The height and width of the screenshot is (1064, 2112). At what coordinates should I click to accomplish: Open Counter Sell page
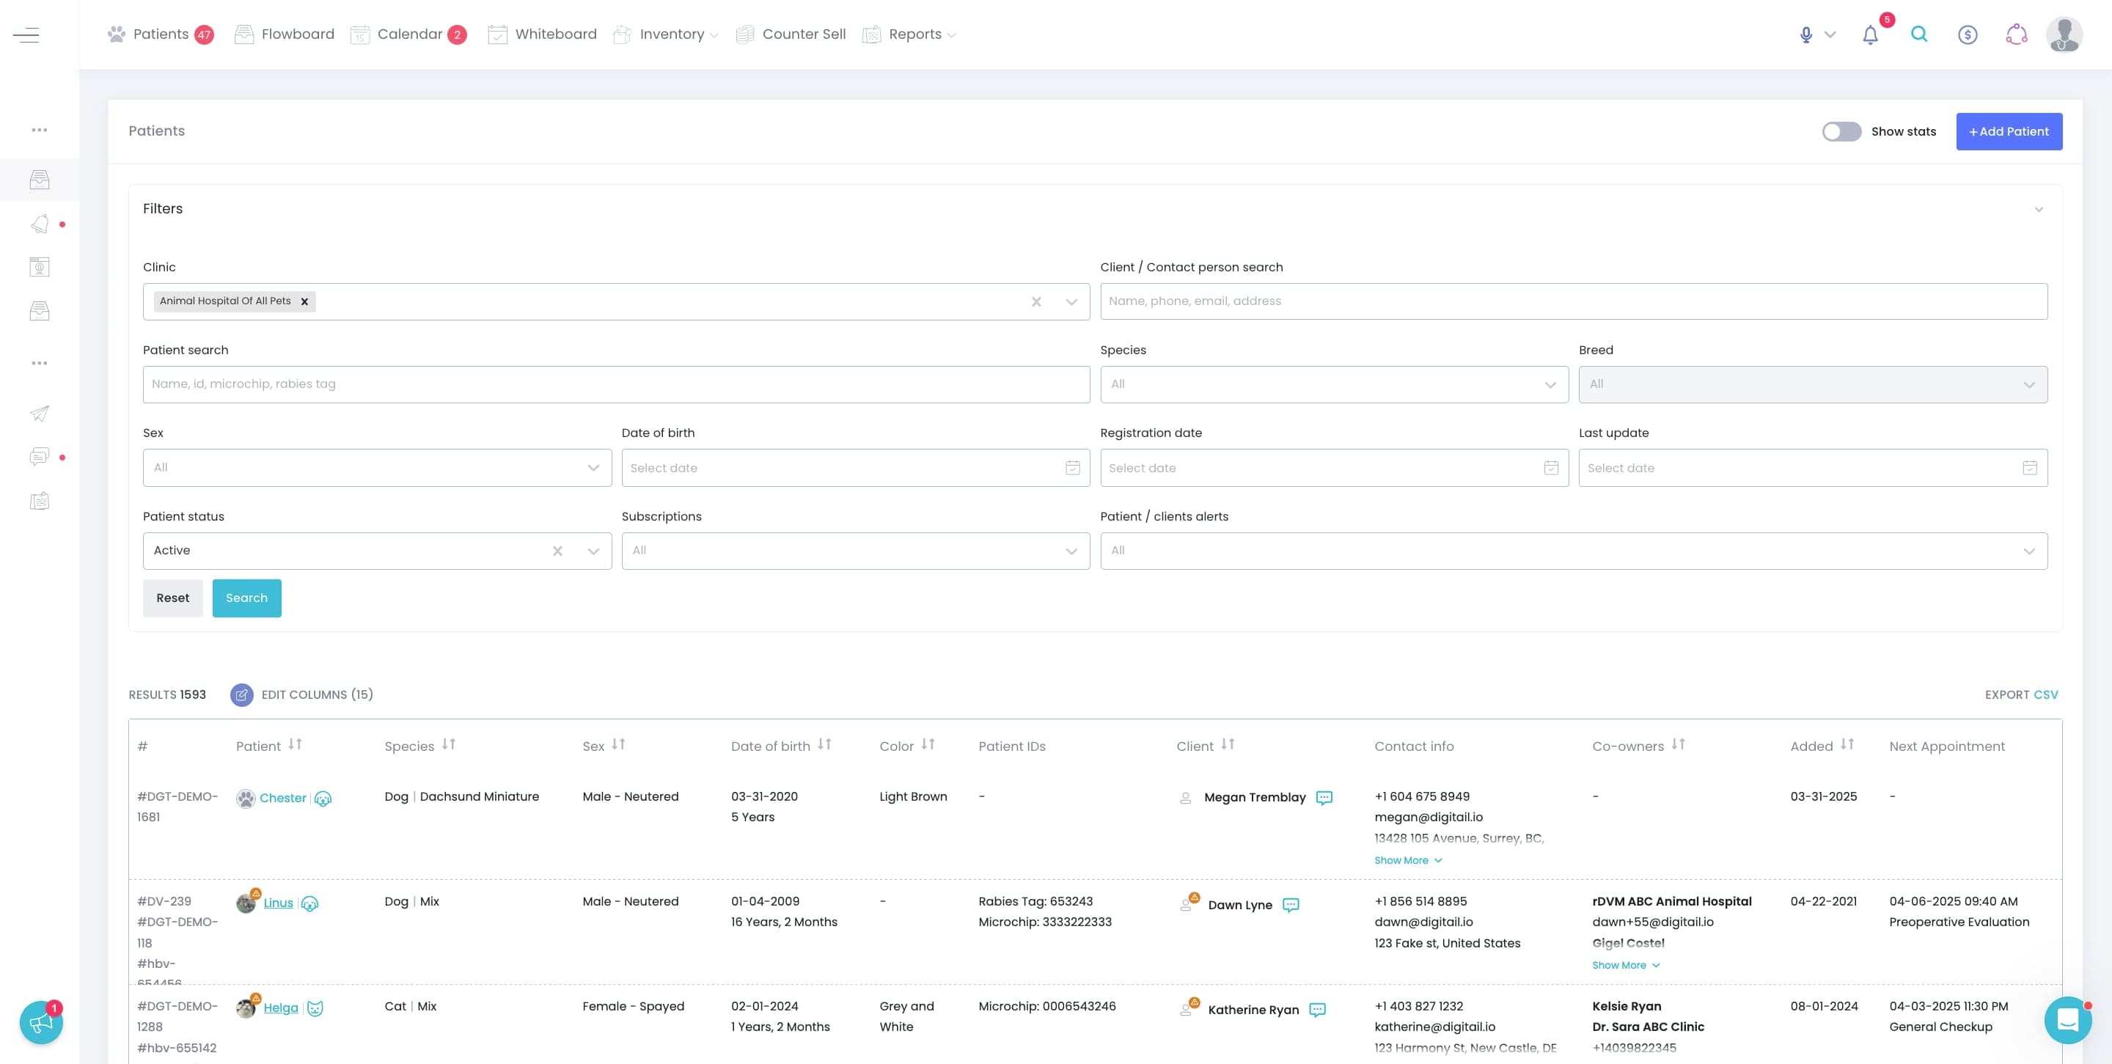click(791, 34)
